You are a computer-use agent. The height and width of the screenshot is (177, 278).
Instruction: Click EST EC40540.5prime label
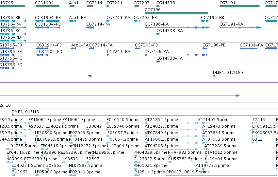click(x=123, y=120)
